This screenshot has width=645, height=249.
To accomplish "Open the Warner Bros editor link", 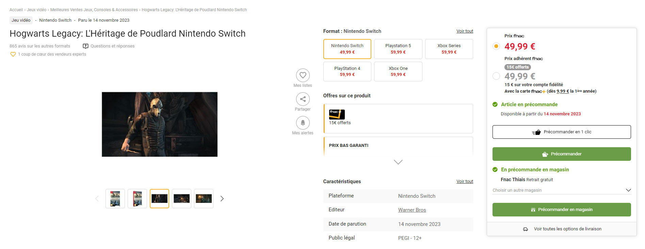I will pyautogui.click(x=412, y=210).
